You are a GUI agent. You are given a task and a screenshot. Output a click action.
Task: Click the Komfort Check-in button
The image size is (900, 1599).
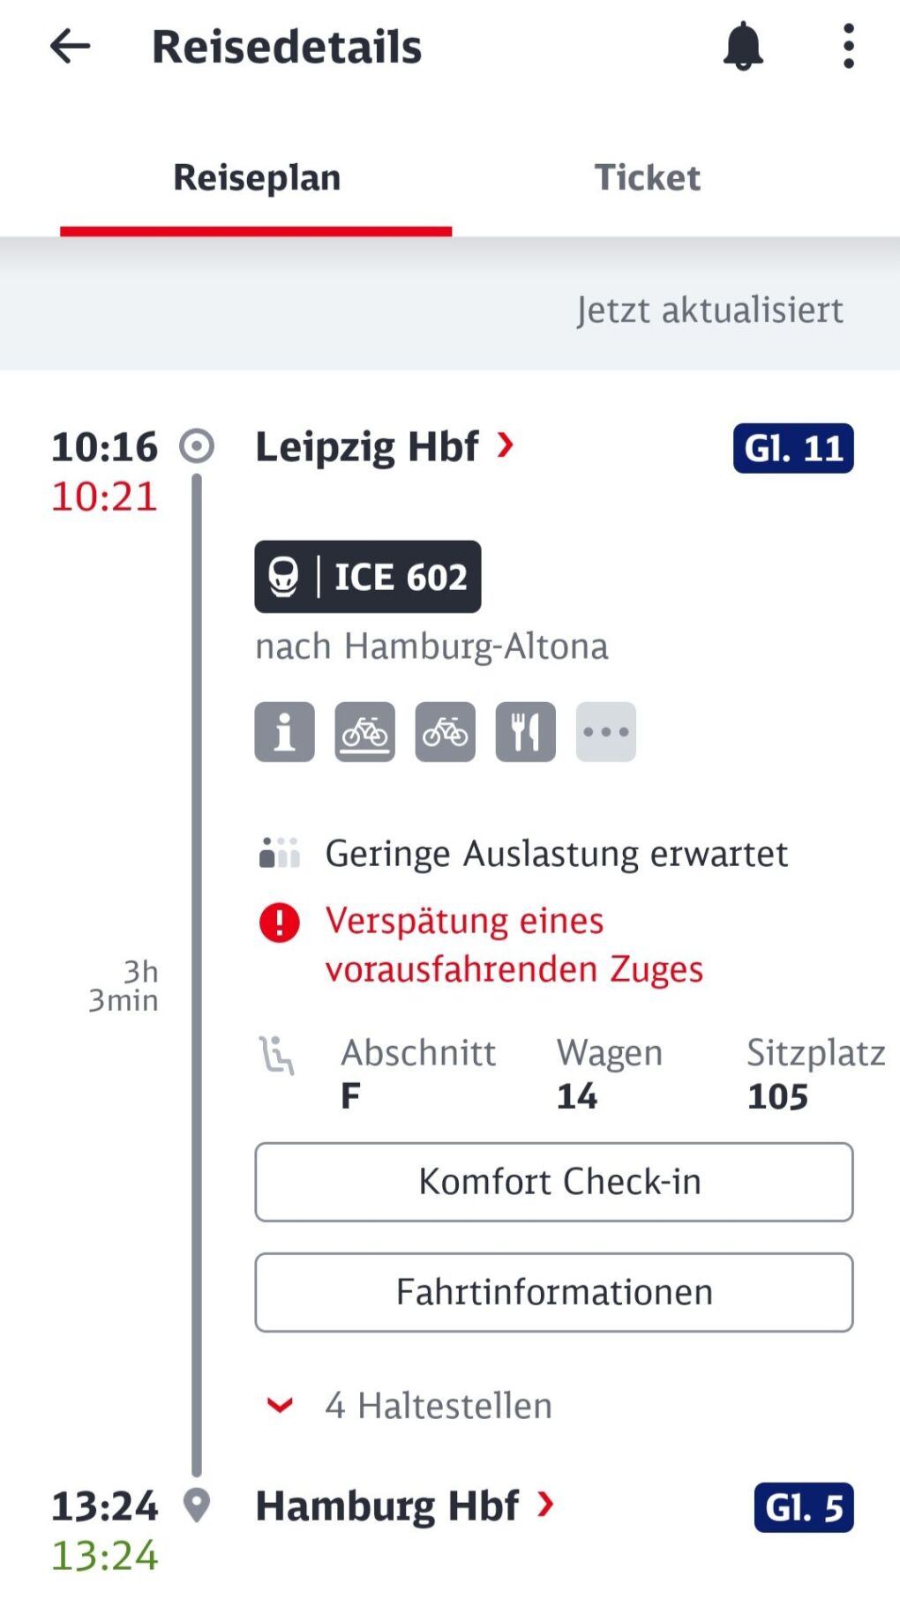pos(554,1182)
